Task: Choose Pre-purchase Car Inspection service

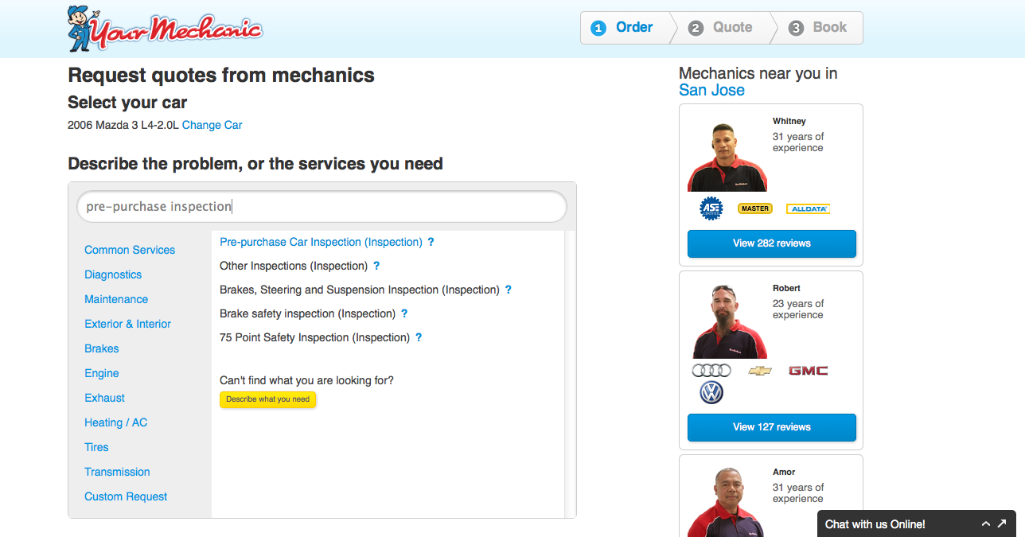Action: point(321,242)
